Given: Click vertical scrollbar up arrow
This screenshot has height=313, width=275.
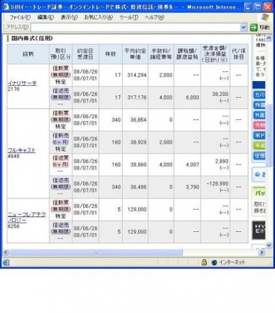Looking at the screenshot, I should tap(269, 38).
